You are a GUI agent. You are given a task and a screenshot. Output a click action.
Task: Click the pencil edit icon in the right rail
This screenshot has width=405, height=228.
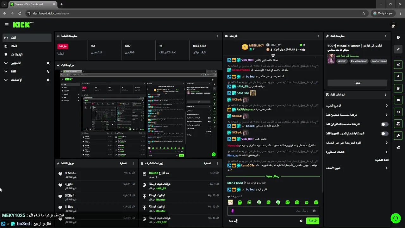(x=398, y=49)
